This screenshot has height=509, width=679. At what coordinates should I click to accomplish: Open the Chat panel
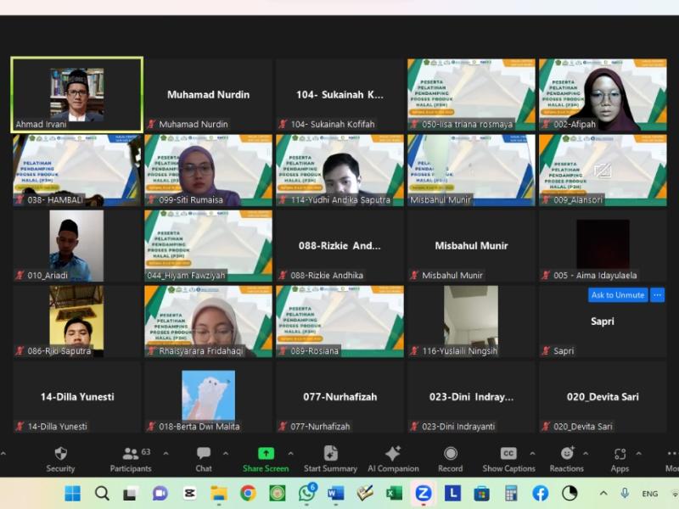pyautogui.click(x=204, y=454)
